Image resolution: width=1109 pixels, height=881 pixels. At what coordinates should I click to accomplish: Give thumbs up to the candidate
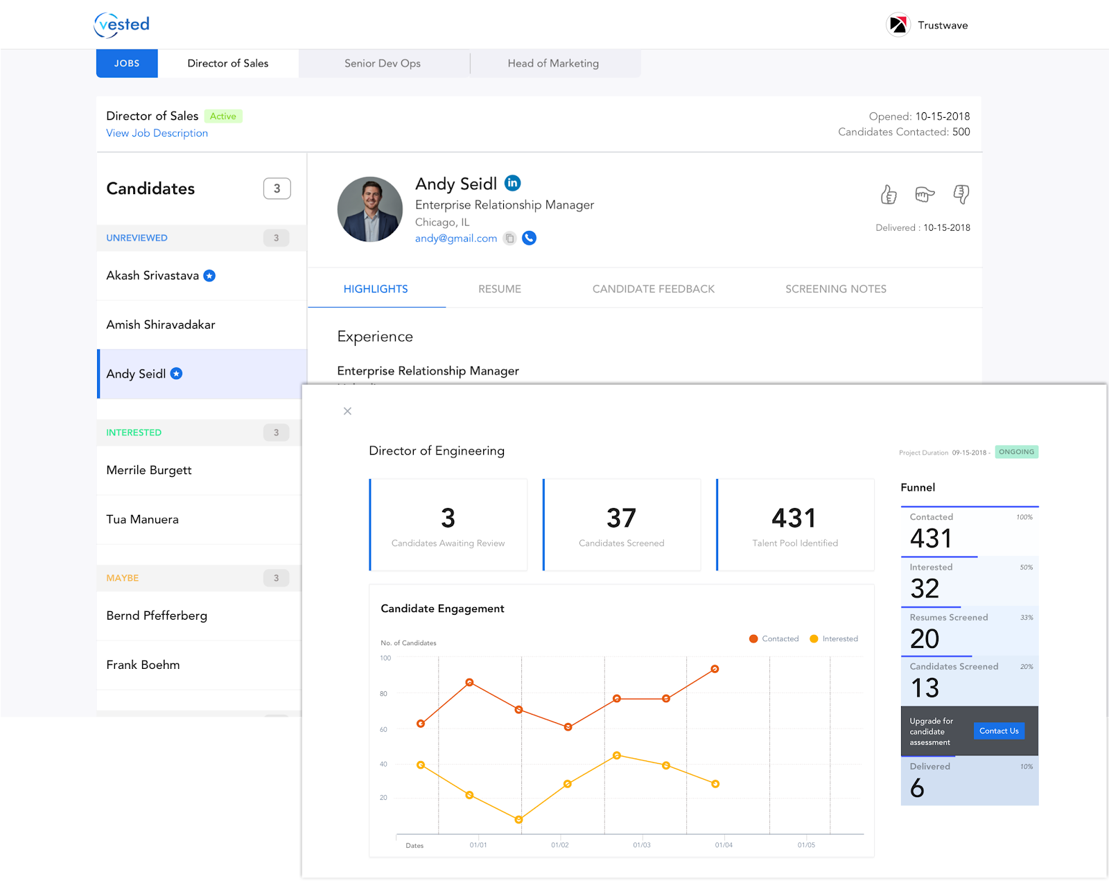pyautogui.click(x=889, y=195)
